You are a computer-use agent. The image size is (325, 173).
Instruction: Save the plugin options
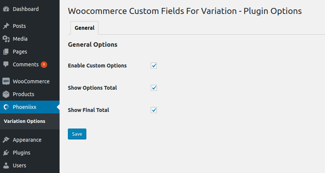click(x=77, y=134)
